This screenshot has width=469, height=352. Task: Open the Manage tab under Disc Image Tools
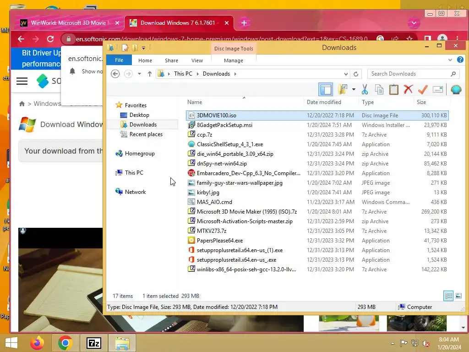(x=234, y=60)
